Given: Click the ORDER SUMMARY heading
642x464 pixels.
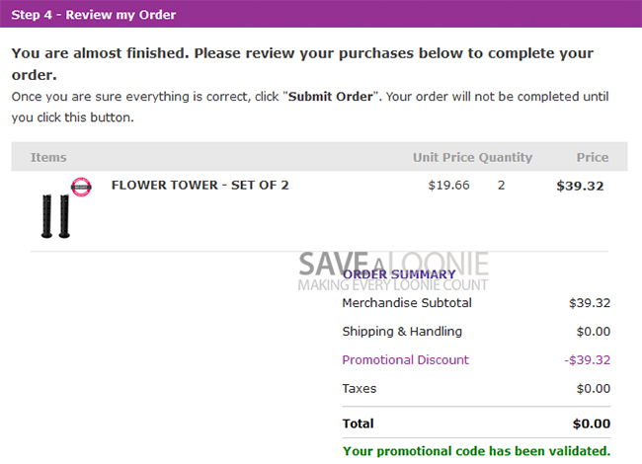Looking at the screenshot, I should click(399, 274).
